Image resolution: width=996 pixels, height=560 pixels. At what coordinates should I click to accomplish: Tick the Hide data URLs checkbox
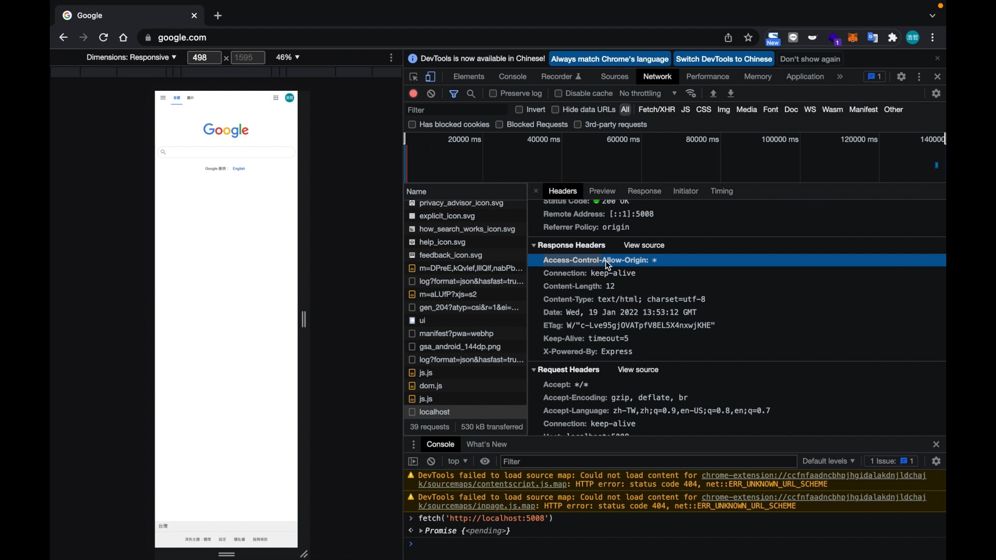coord(556,110)
